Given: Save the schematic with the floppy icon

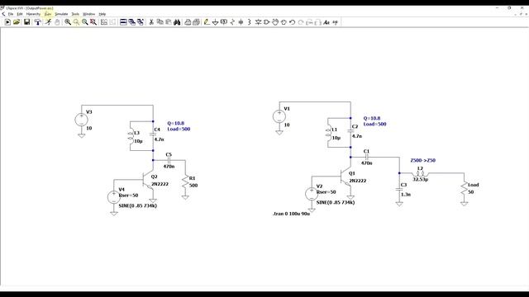Looking at the screenshot, I should 26,22.
